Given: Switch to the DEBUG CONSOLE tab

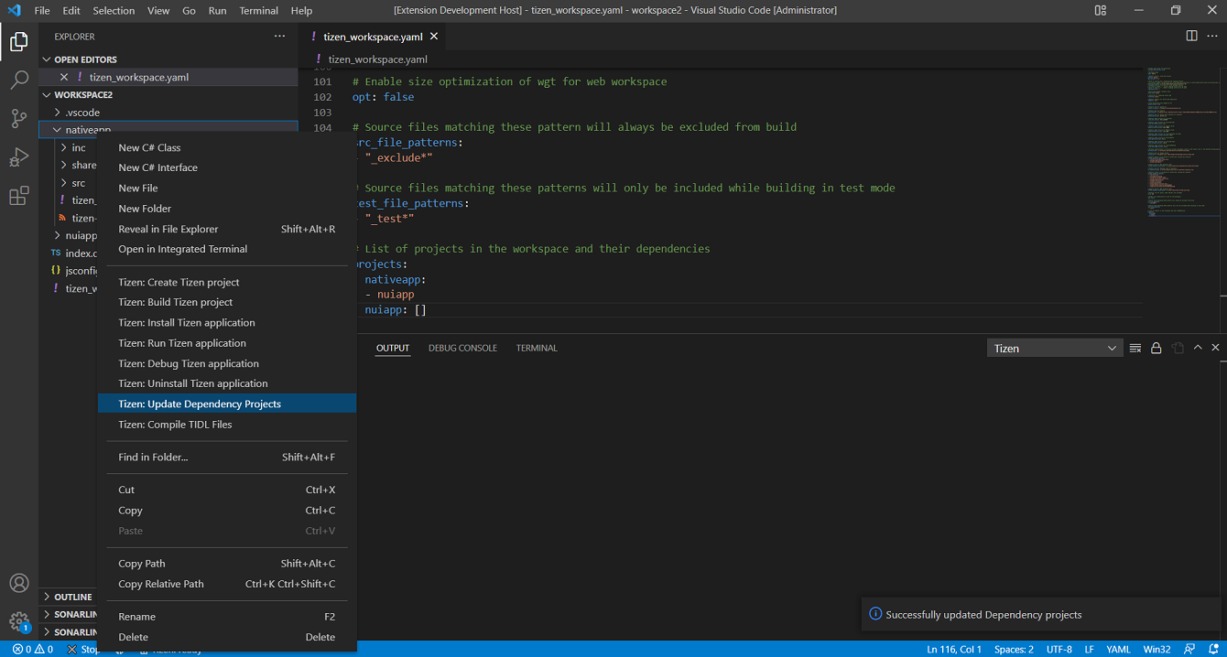Looking at the screenshot, I should click(x=462, y=348).
